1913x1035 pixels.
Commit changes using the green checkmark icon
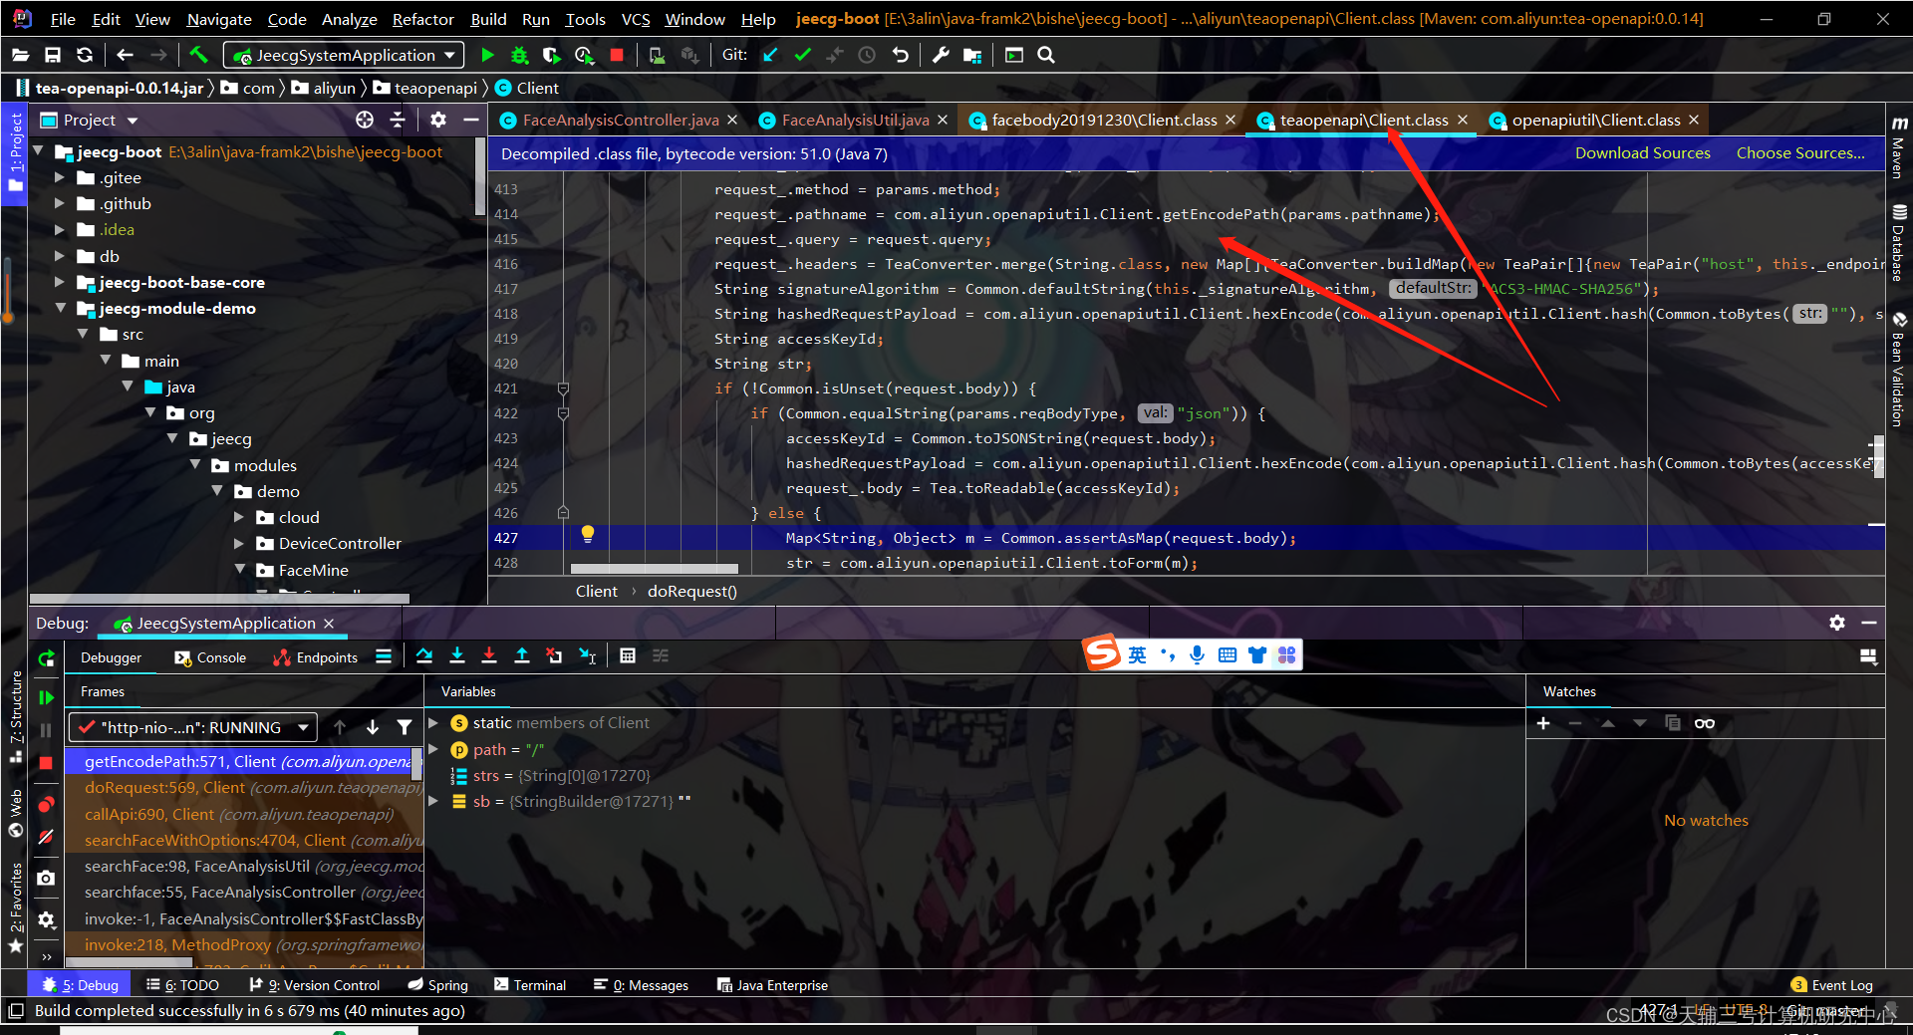click(x=803, y=55)
